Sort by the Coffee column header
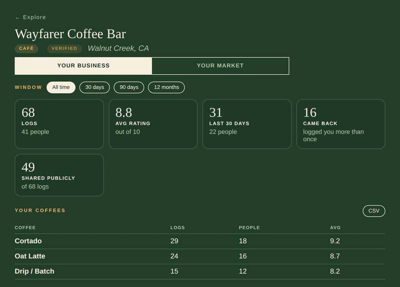 tap(25, 228)
